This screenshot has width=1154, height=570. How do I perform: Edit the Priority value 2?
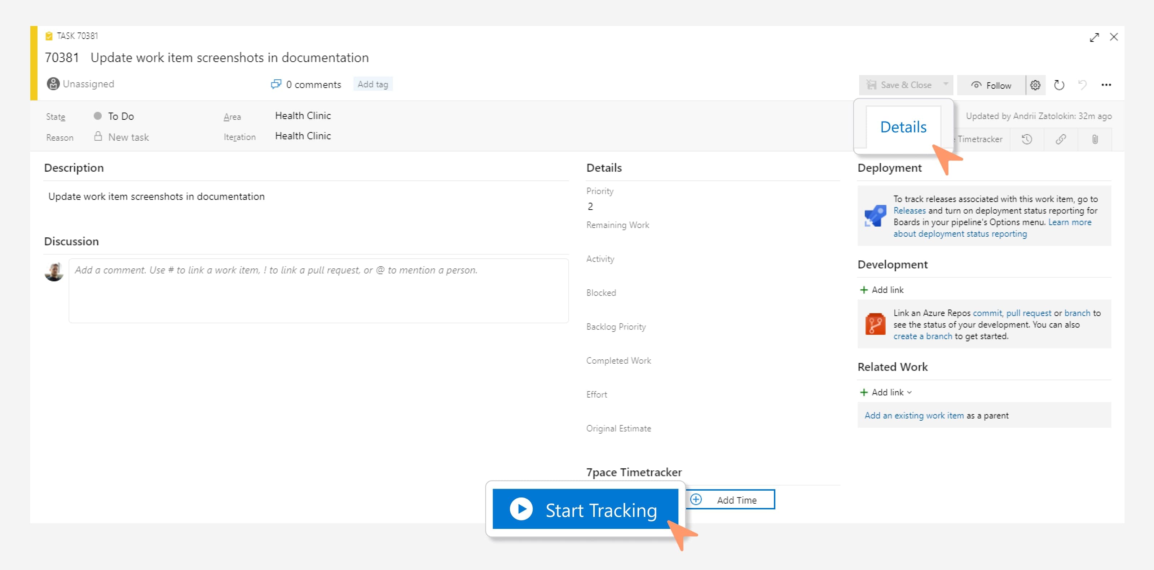point(590,207)
